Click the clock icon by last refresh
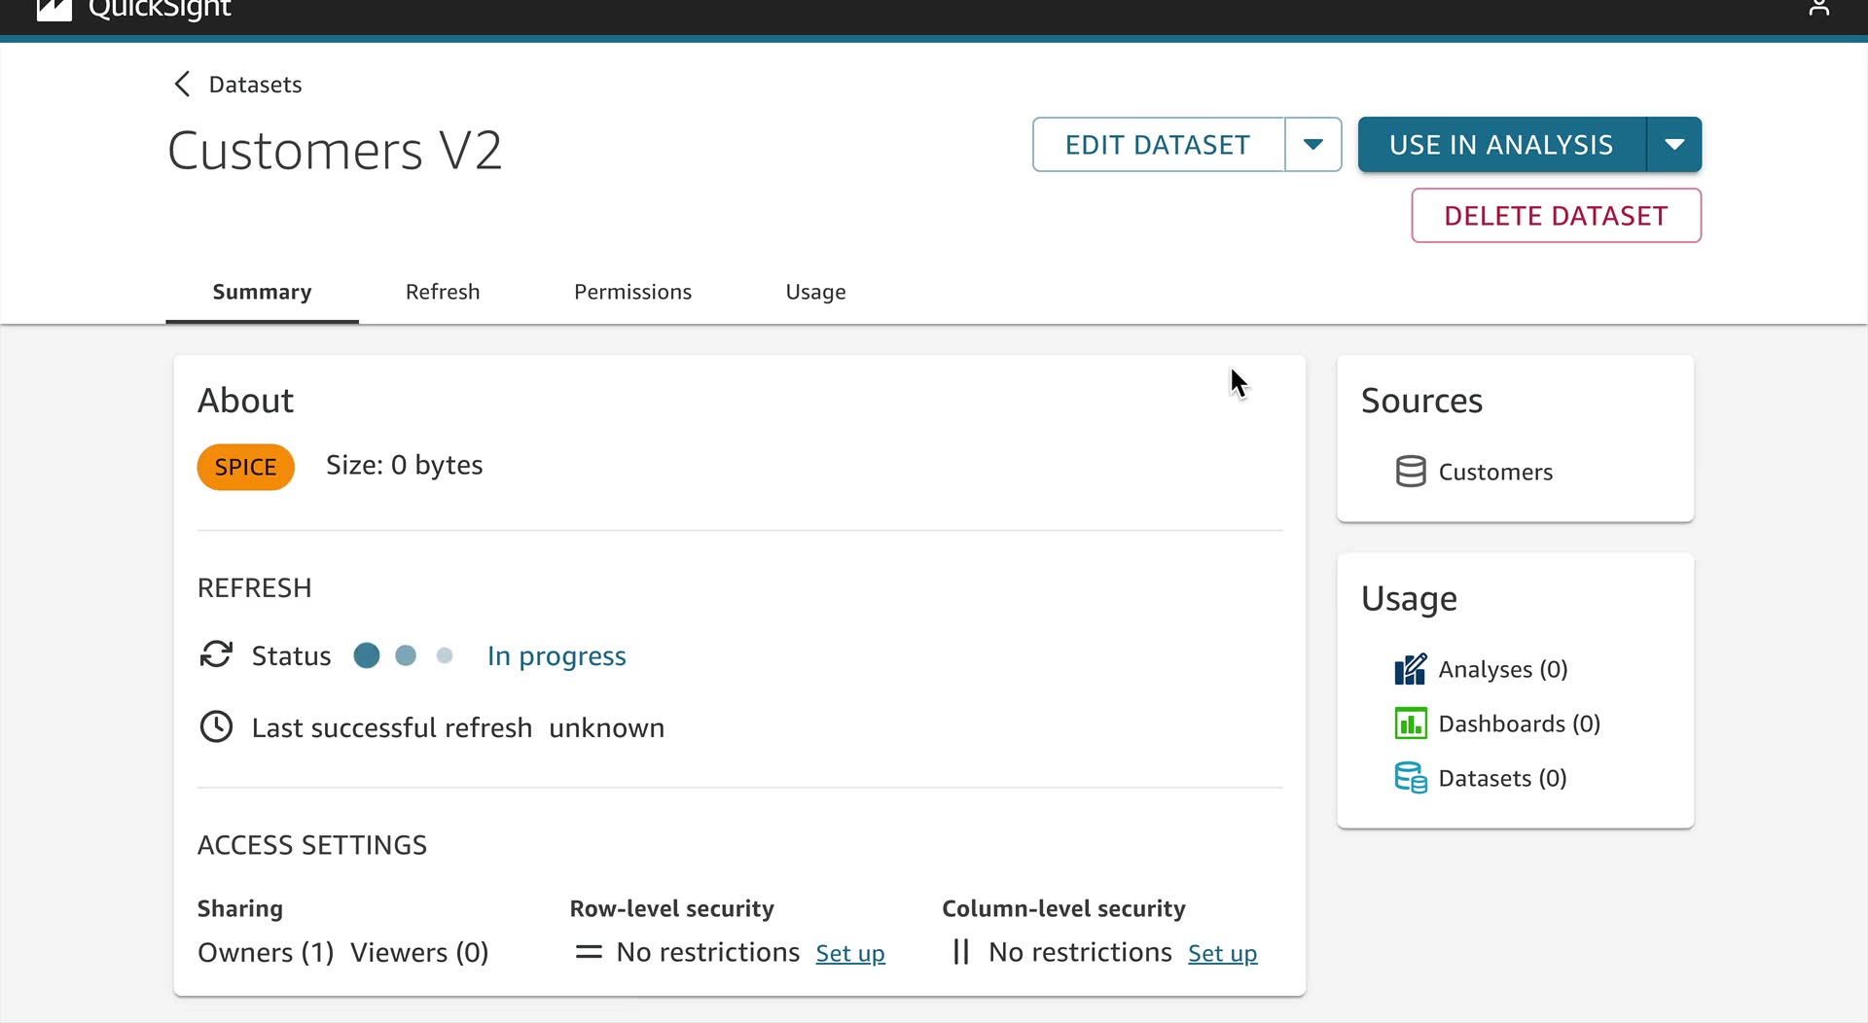This screenshot has width=1868, height=1023. (x=216, y=727)
